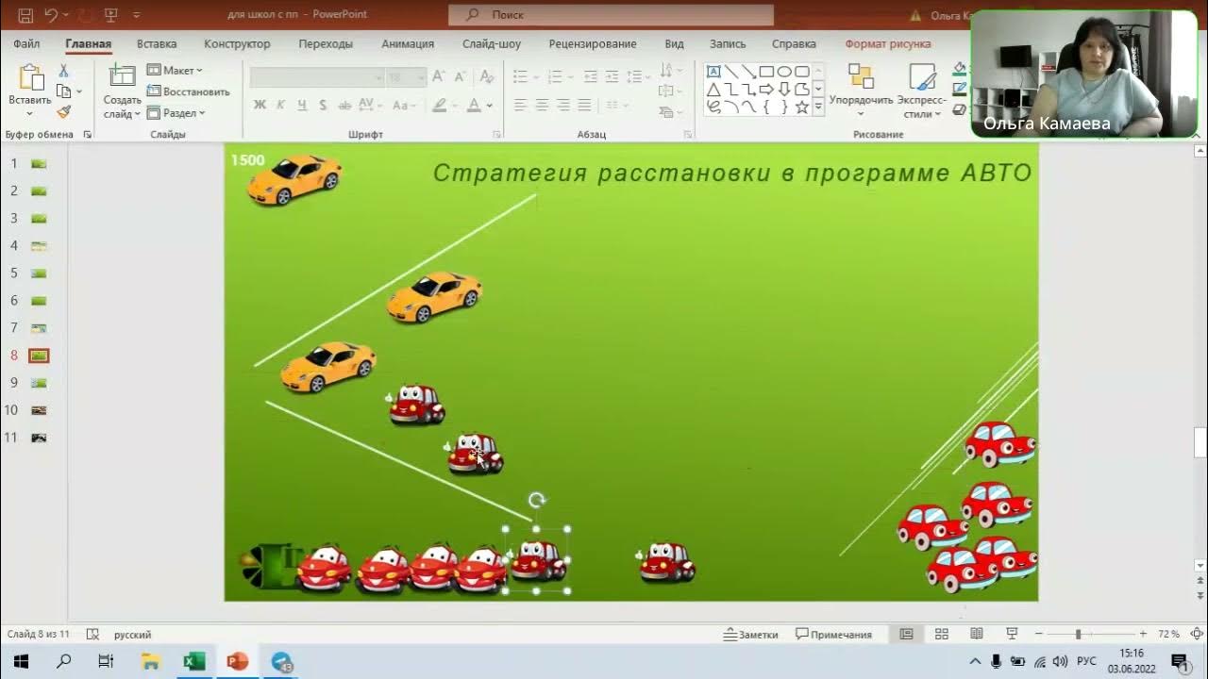Click the zoom in plus button
This screenshot has height=679, width=1208.
pos(1143,635)
